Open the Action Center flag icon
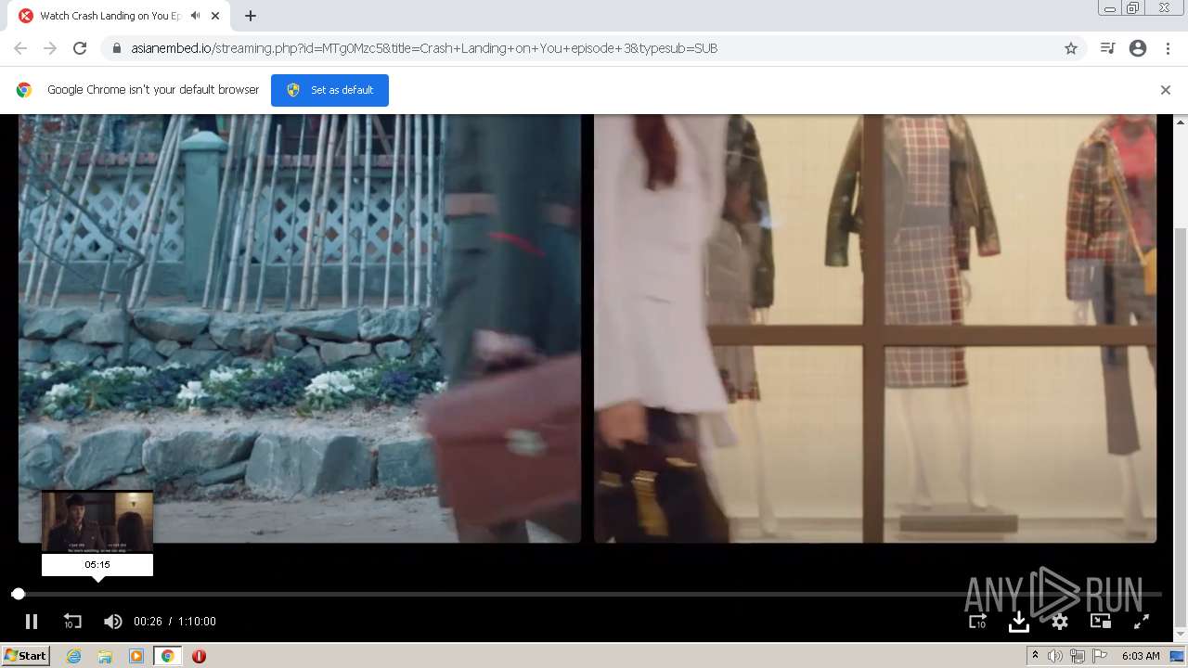1188x668 pixels. coord(1100,656)
